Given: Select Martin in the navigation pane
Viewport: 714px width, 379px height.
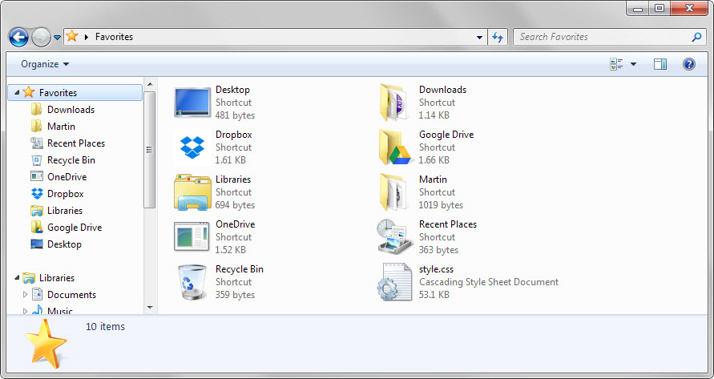Looking at the screenshot, I should (61, 126).
